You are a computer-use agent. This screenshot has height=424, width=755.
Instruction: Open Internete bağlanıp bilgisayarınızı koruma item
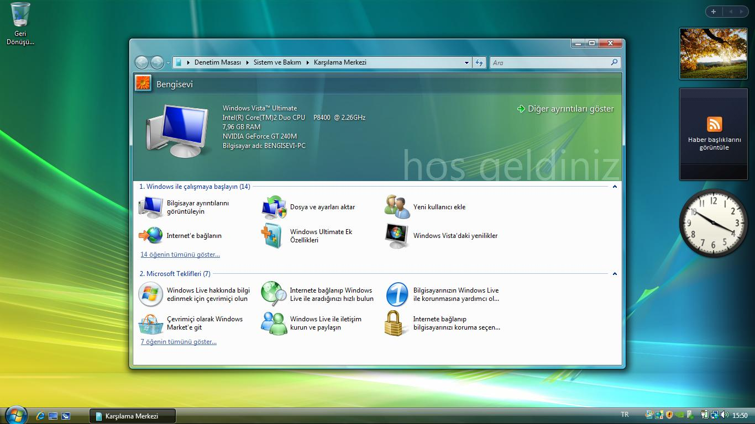pyautogui.click(x=443, y=323)
